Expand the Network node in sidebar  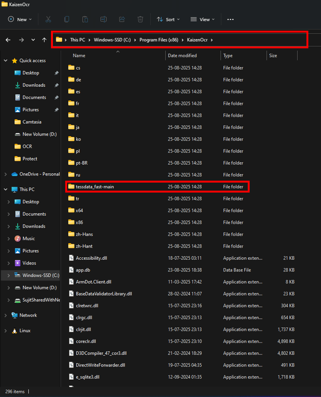6,316
